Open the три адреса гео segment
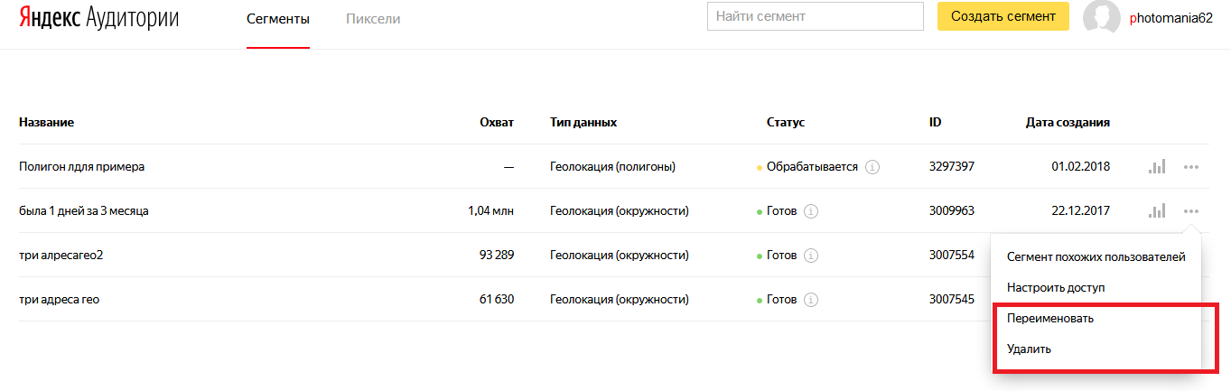The height and width of the screenshot is (391, 1231). pos(60,300)
